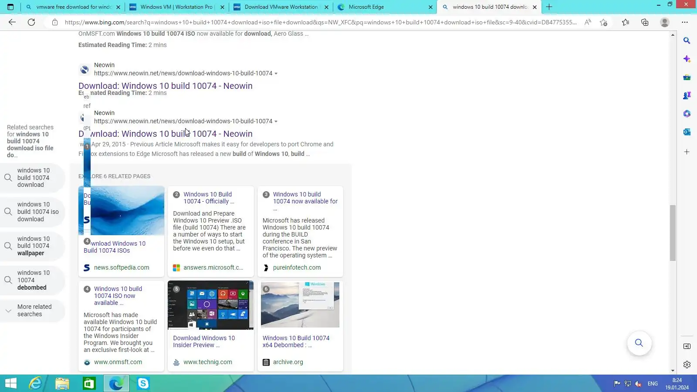Image resolution: width=697 pixels, height=392 pixels.
Task: Expand More related searches
Action: tap(33, 310)
